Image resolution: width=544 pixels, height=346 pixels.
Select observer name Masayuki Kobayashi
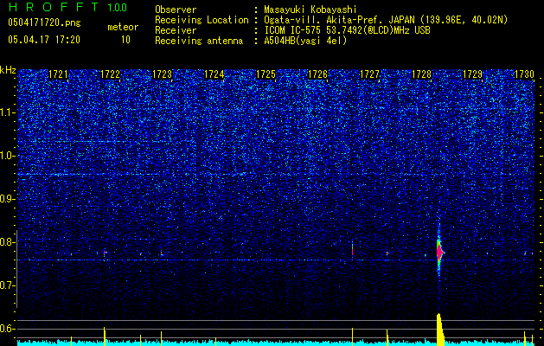[310, 10]
